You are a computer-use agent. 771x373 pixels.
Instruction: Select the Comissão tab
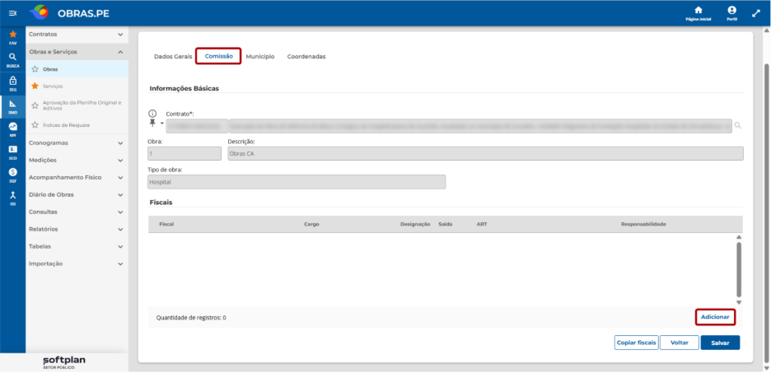(x=219, y=57)
